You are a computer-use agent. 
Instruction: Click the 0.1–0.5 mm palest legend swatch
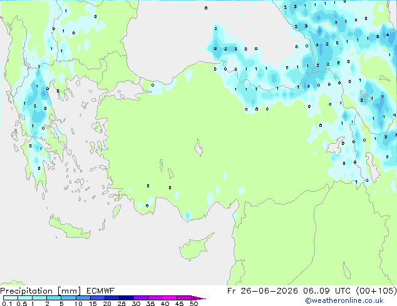pos(11,298)
